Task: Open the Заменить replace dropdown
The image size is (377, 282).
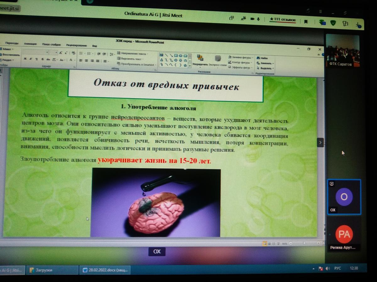Action: (265, 63)
